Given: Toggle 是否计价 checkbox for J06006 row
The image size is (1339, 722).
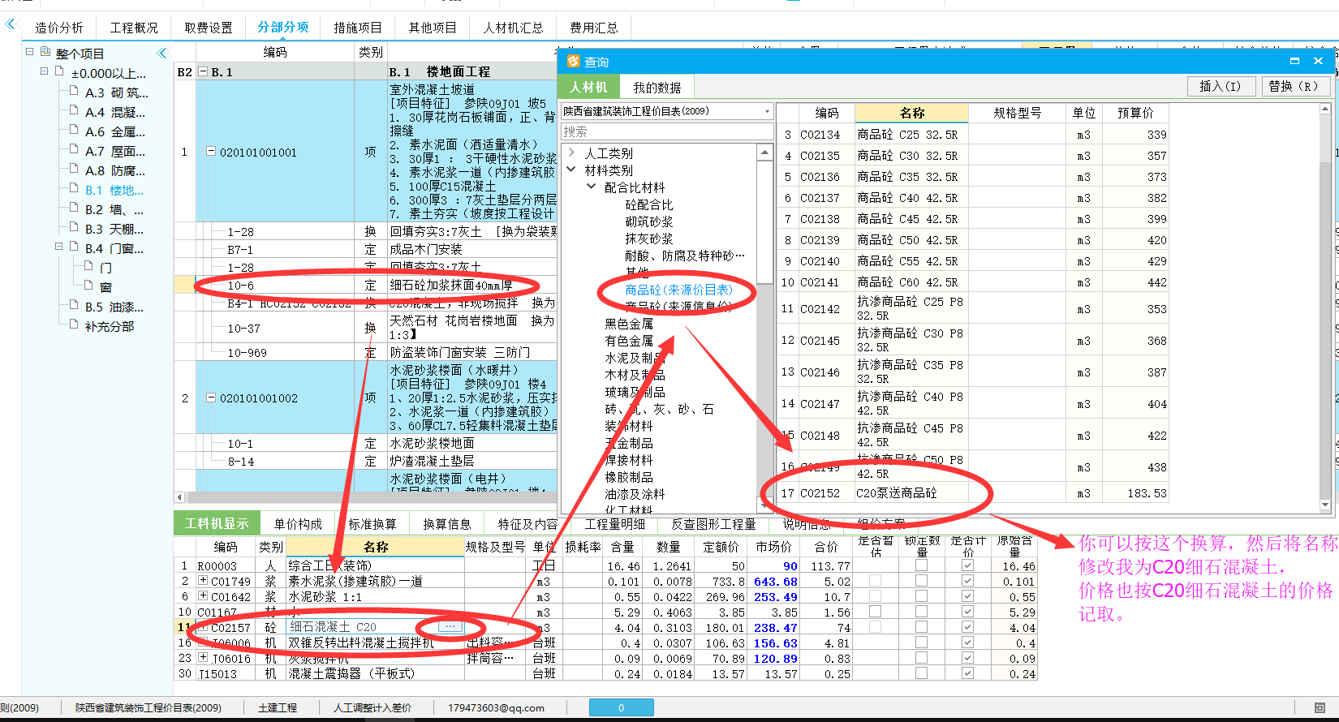Looking at the screenshot, I should (x=967, y=642).
